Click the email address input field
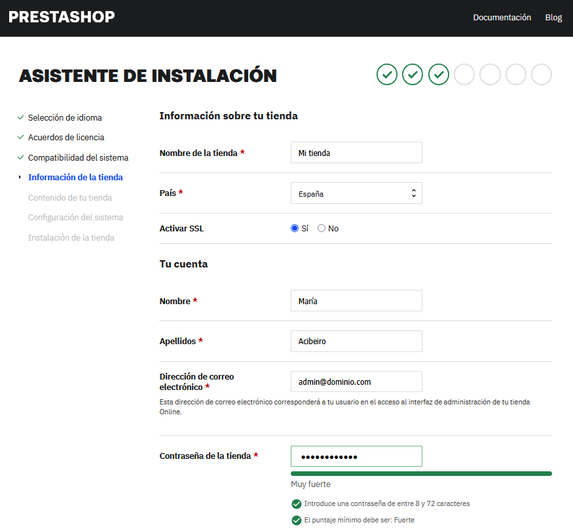 pyautogui.click(x=356, y=382)
